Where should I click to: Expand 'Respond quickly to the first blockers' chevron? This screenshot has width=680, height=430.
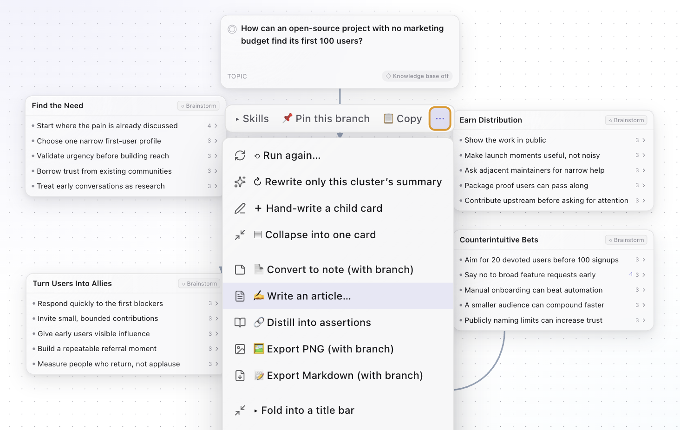click(x=217, y=304)
